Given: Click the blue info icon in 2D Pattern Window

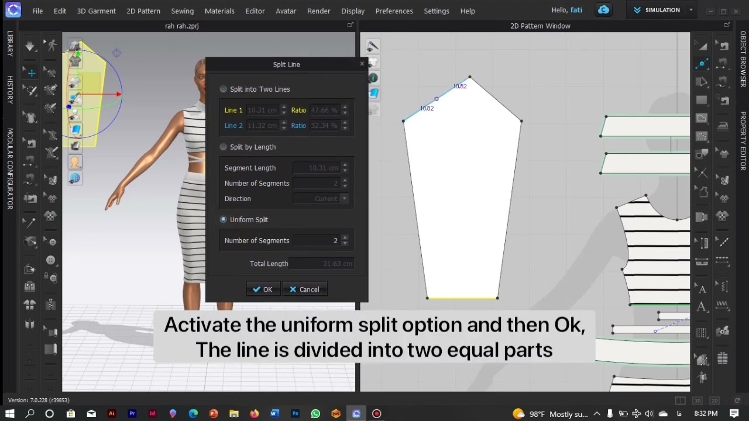Looking at the screenshot, I should (373, 78).
